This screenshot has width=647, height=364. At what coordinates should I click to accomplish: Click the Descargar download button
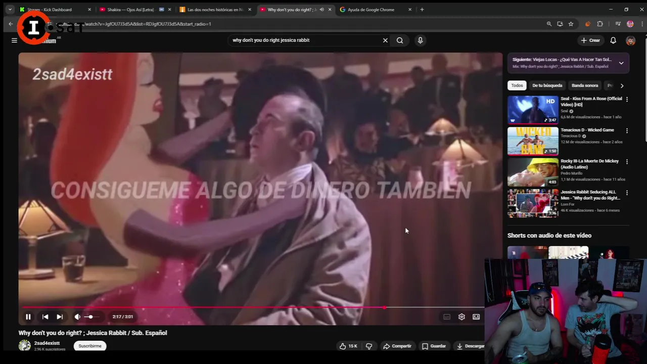tap(469, 346)
